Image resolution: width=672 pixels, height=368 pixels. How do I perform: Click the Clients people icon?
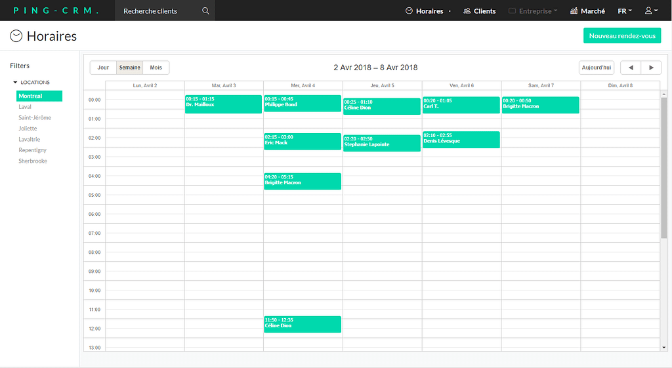pos(467,11)
